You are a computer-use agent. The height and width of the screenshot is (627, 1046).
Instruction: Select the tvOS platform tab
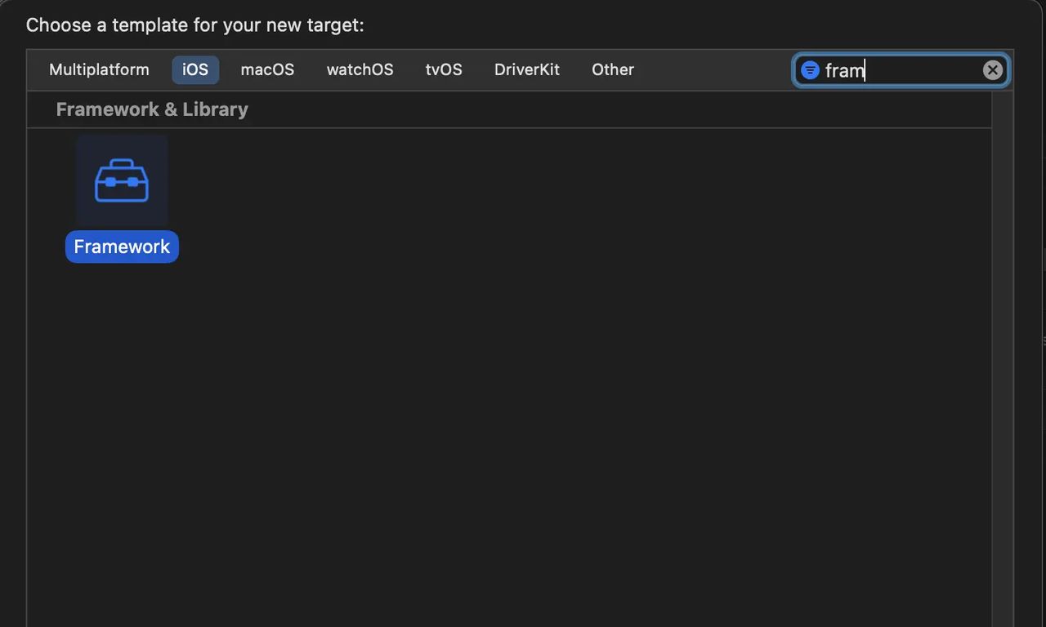click(x=444, y=69)
